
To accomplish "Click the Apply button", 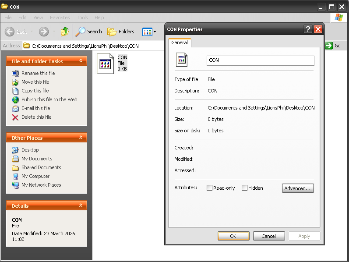I will click(304, 236).
